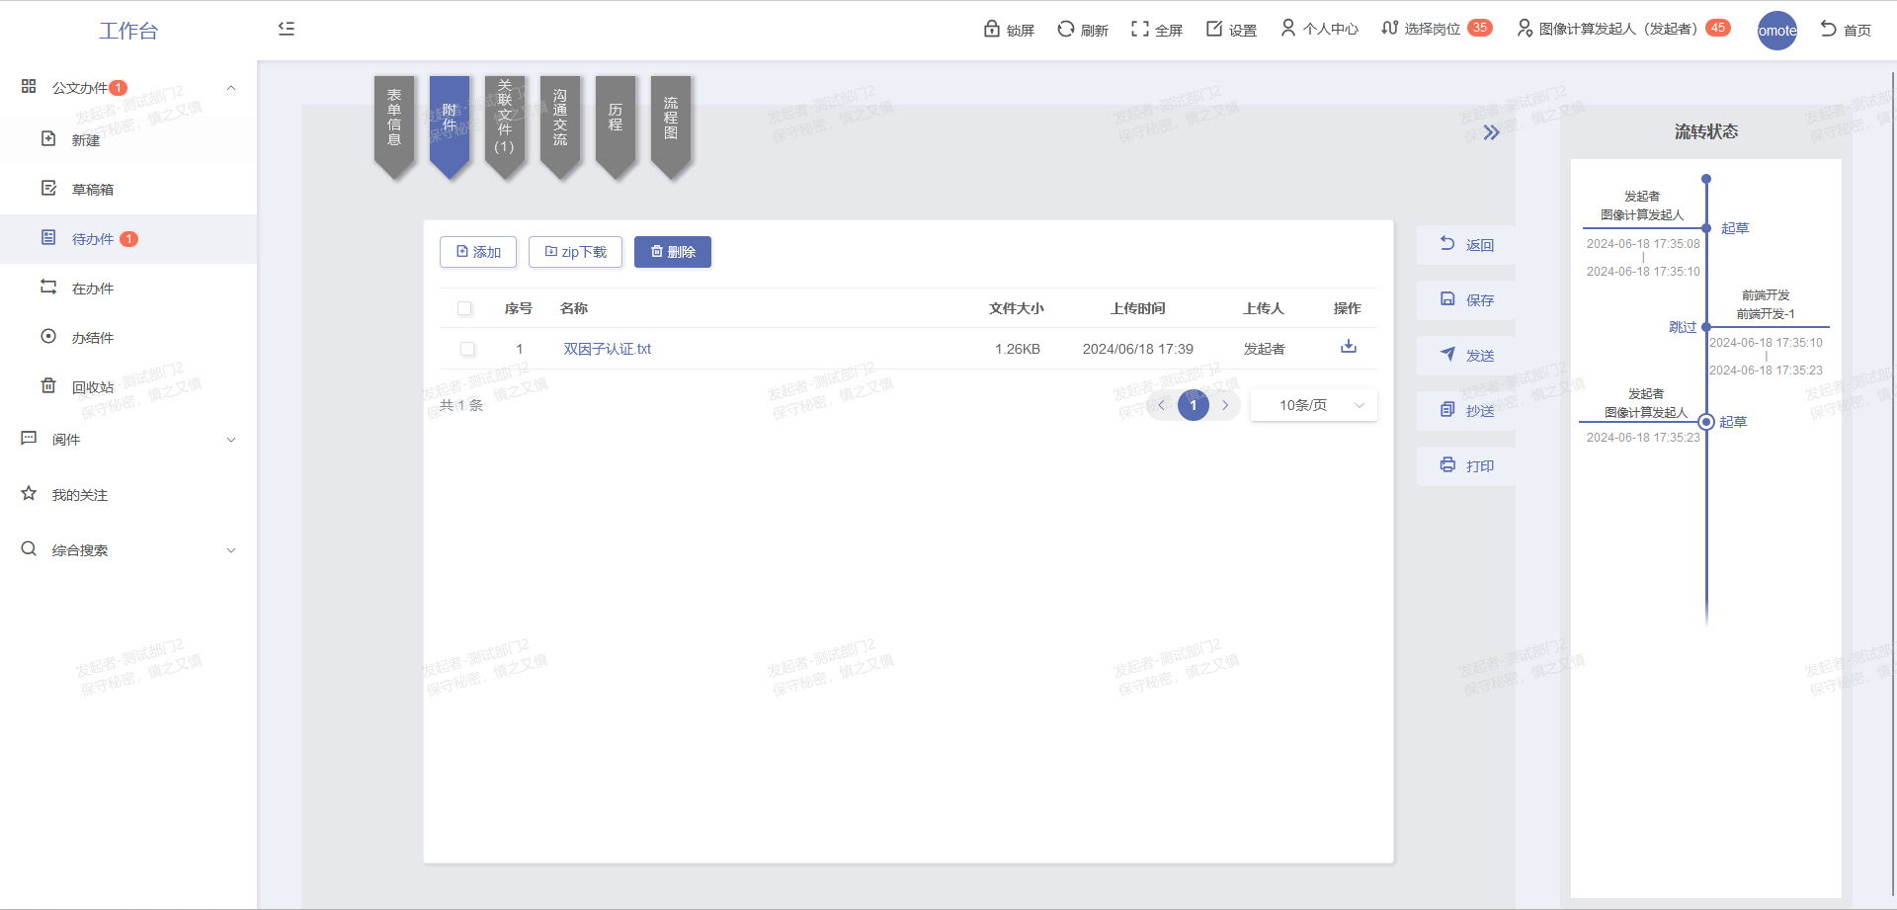Open the file link 双因子认证.txt
The height and width of the screenshot is (910, 1897).
click(607, 349)
